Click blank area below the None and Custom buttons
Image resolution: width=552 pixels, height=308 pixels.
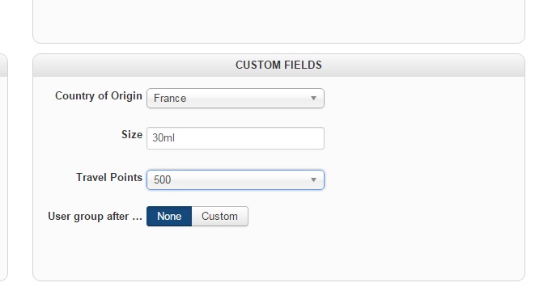click(x=197, y=253)
